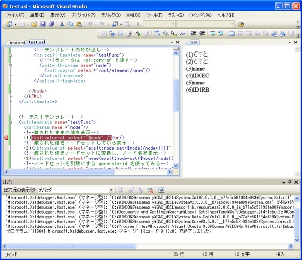The height and width of the screenshot is (260, 302).
Task: Click the code editor scroll down arrow
Action: point(176,166)
